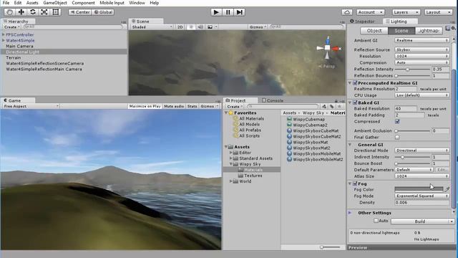Select WispySkyboxMat2 material

pos(311,148)
